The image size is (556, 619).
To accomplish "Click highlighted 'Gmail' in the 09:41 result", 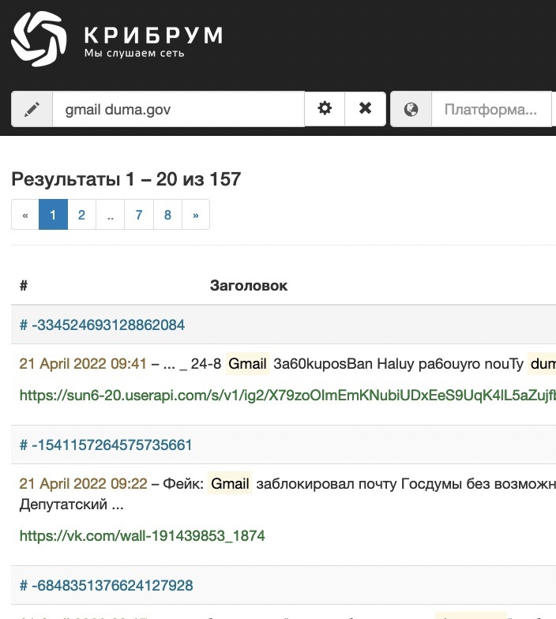I will (248, 363).
